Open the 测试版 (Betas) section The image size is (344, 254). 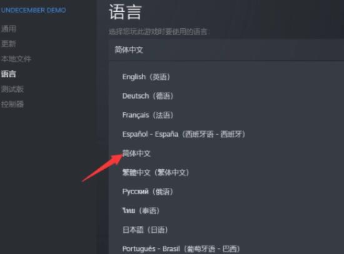coord(13,89)
